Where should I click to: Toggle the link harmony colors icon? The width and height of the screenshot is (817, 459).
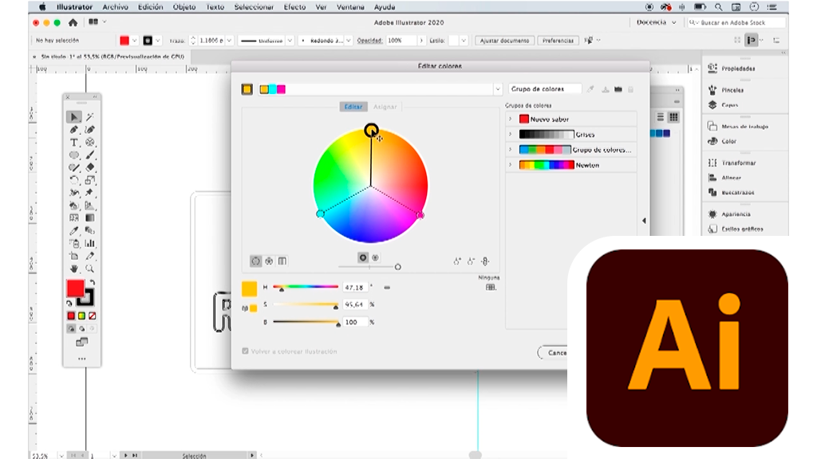[x=484, y=261]
